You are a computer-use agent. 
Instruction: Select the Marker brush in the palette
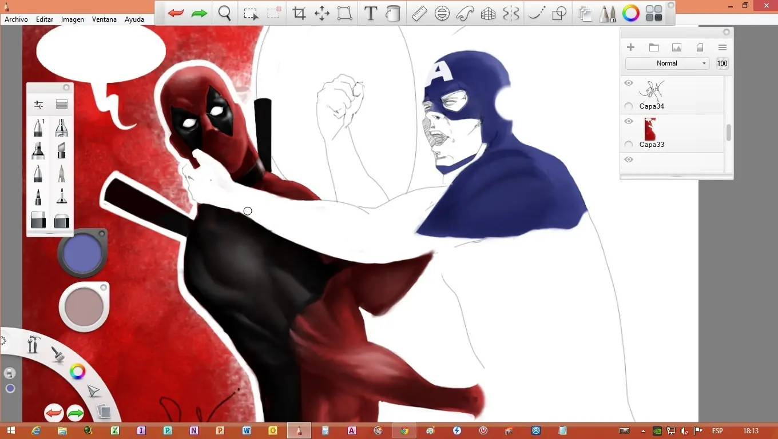pos(38,150)
